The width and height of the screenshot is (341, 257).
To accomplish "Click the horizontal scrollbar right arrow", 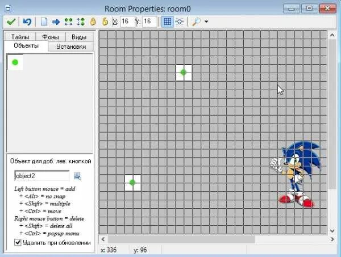I will 332,239.
